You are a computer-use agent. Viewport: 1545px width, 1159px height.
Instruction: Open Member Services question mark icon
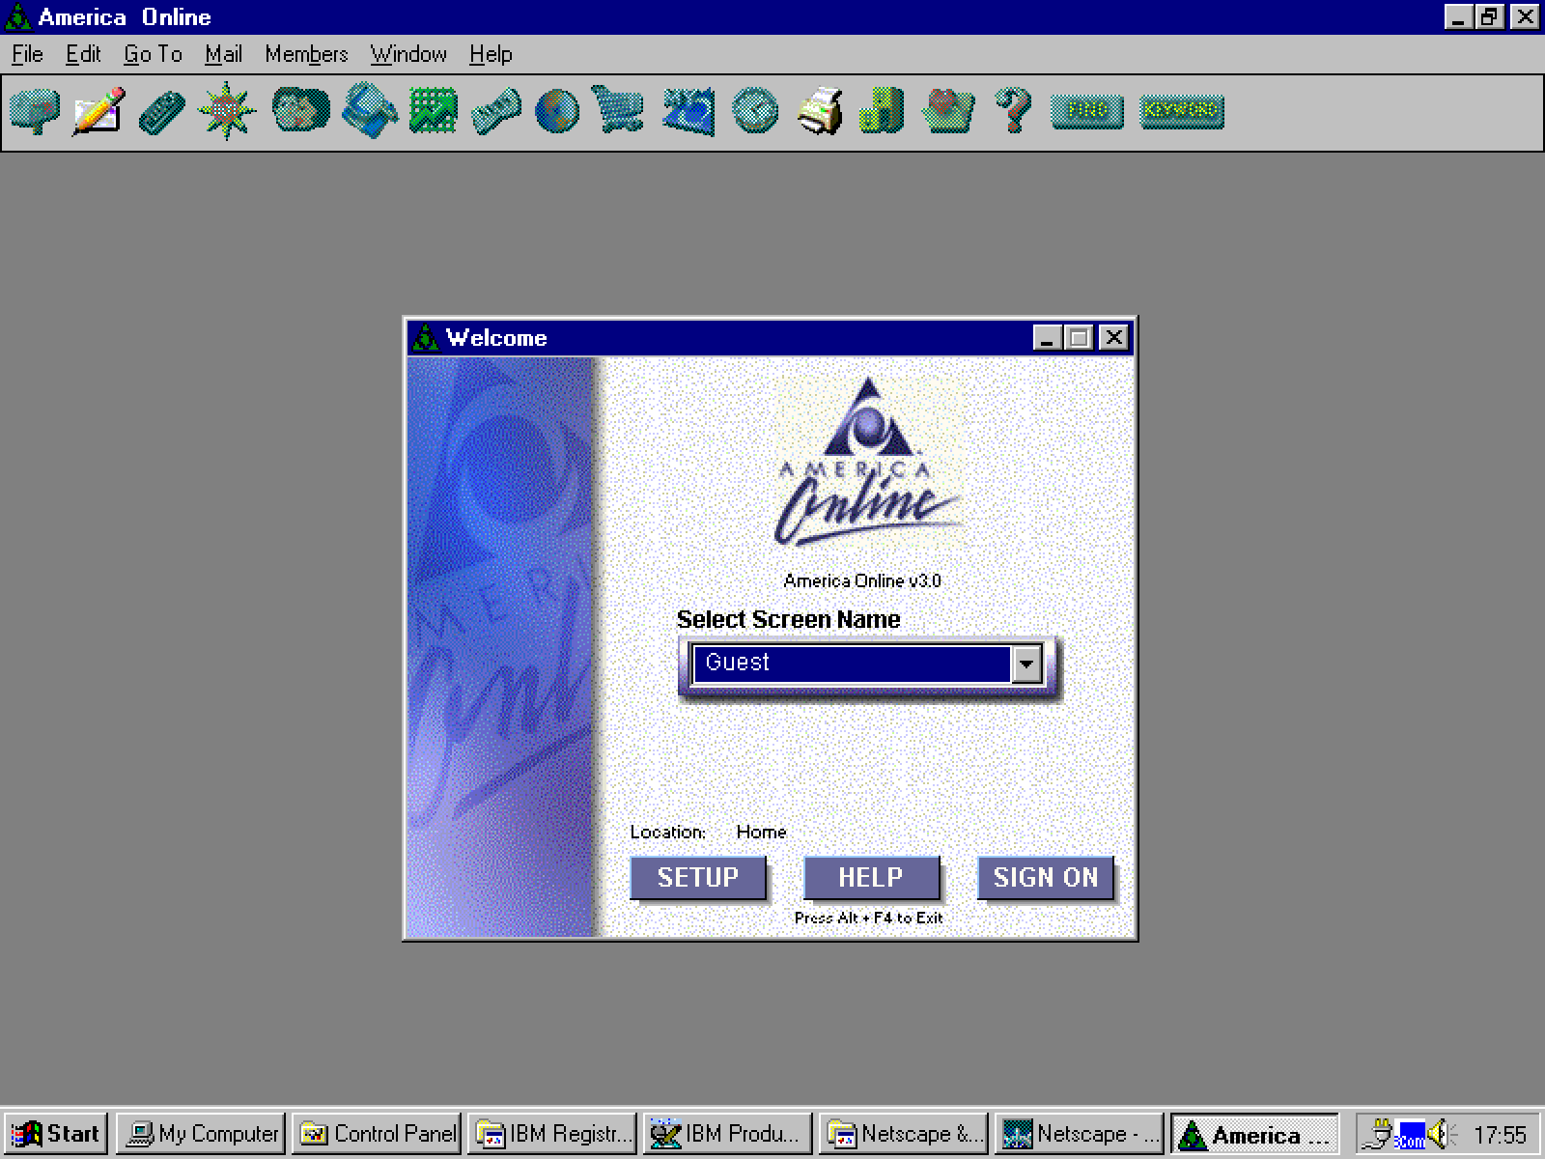[x=1013, y=111]
